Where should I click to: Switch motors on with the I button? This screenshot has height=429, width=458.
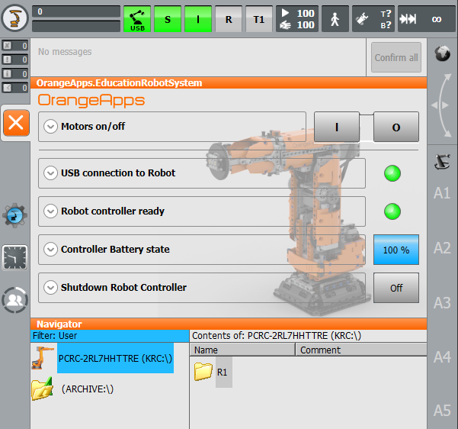337,127
